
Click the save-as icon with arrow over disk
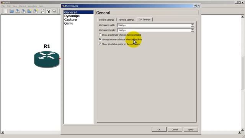[23, 11]
